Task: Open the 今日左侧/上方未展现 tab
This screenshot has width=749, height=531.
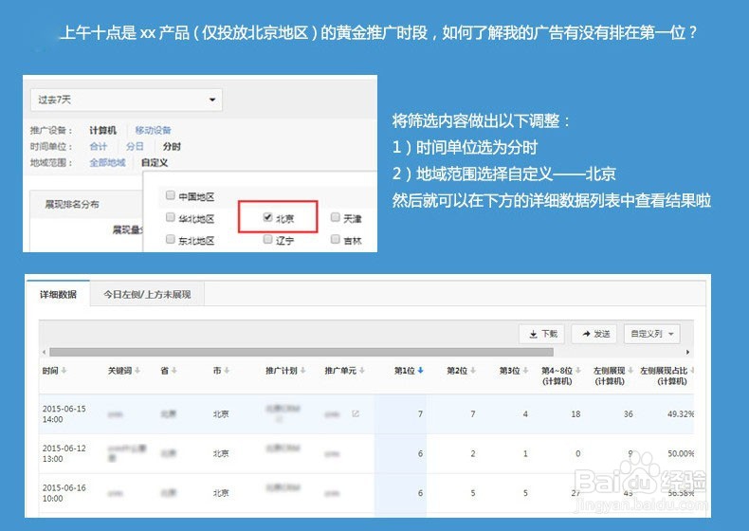Action: (147, 294)
